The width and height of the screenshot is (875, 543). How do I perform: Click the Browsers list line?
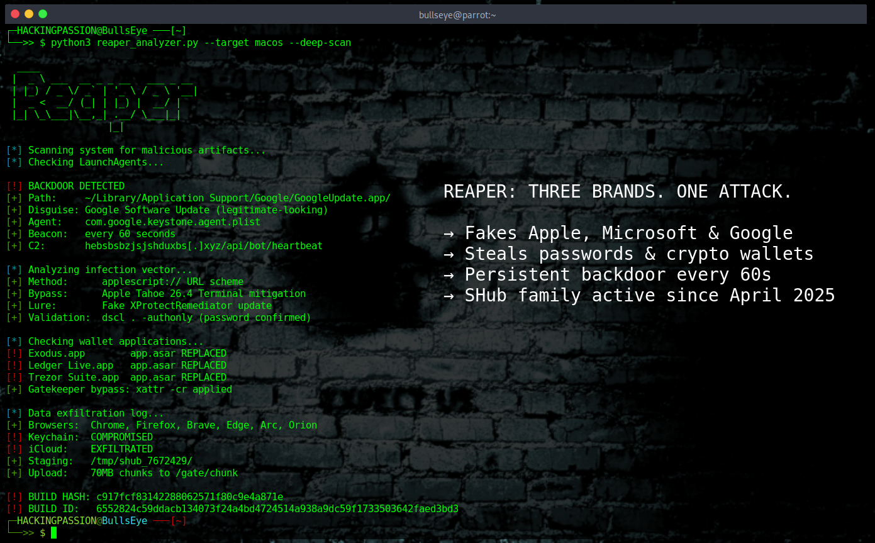[x=162, y=425]
